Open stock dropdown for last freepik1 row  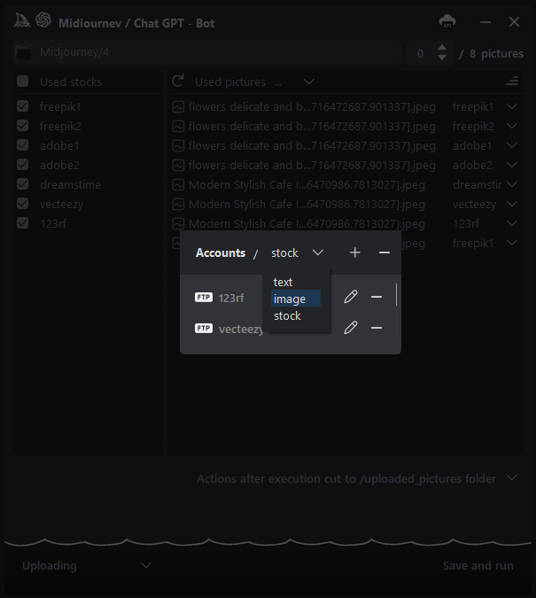pos(512,243)
